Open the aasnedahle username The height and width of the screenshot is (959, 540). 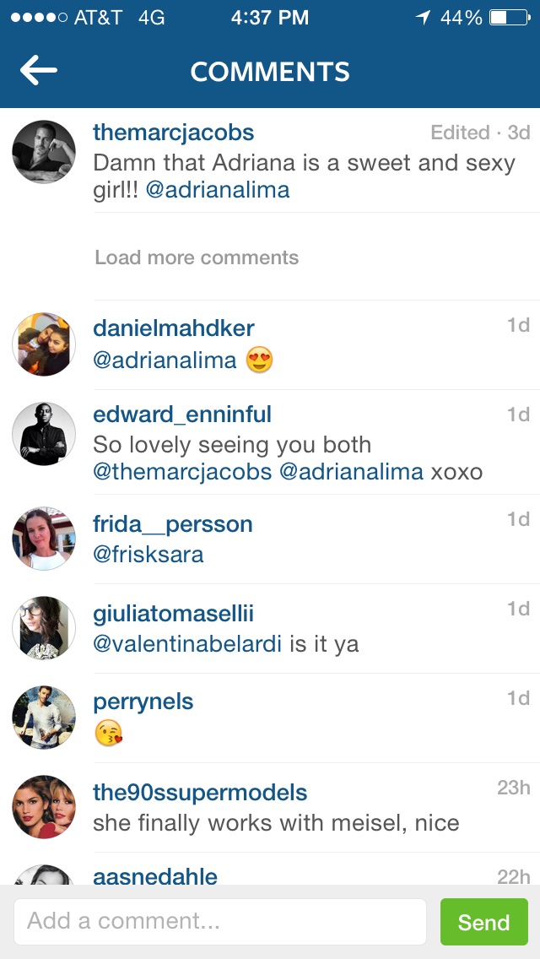point(155,876)
